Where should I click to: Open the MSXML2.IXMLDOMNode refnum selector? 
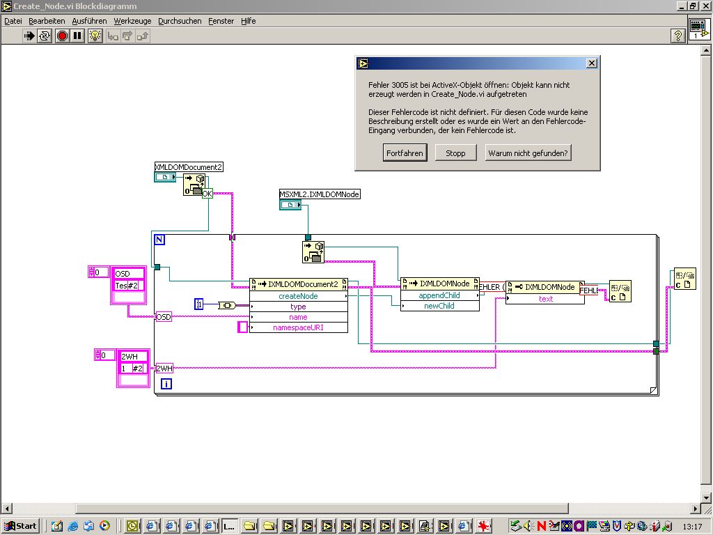pyautogui.click(x=291, y=205)
